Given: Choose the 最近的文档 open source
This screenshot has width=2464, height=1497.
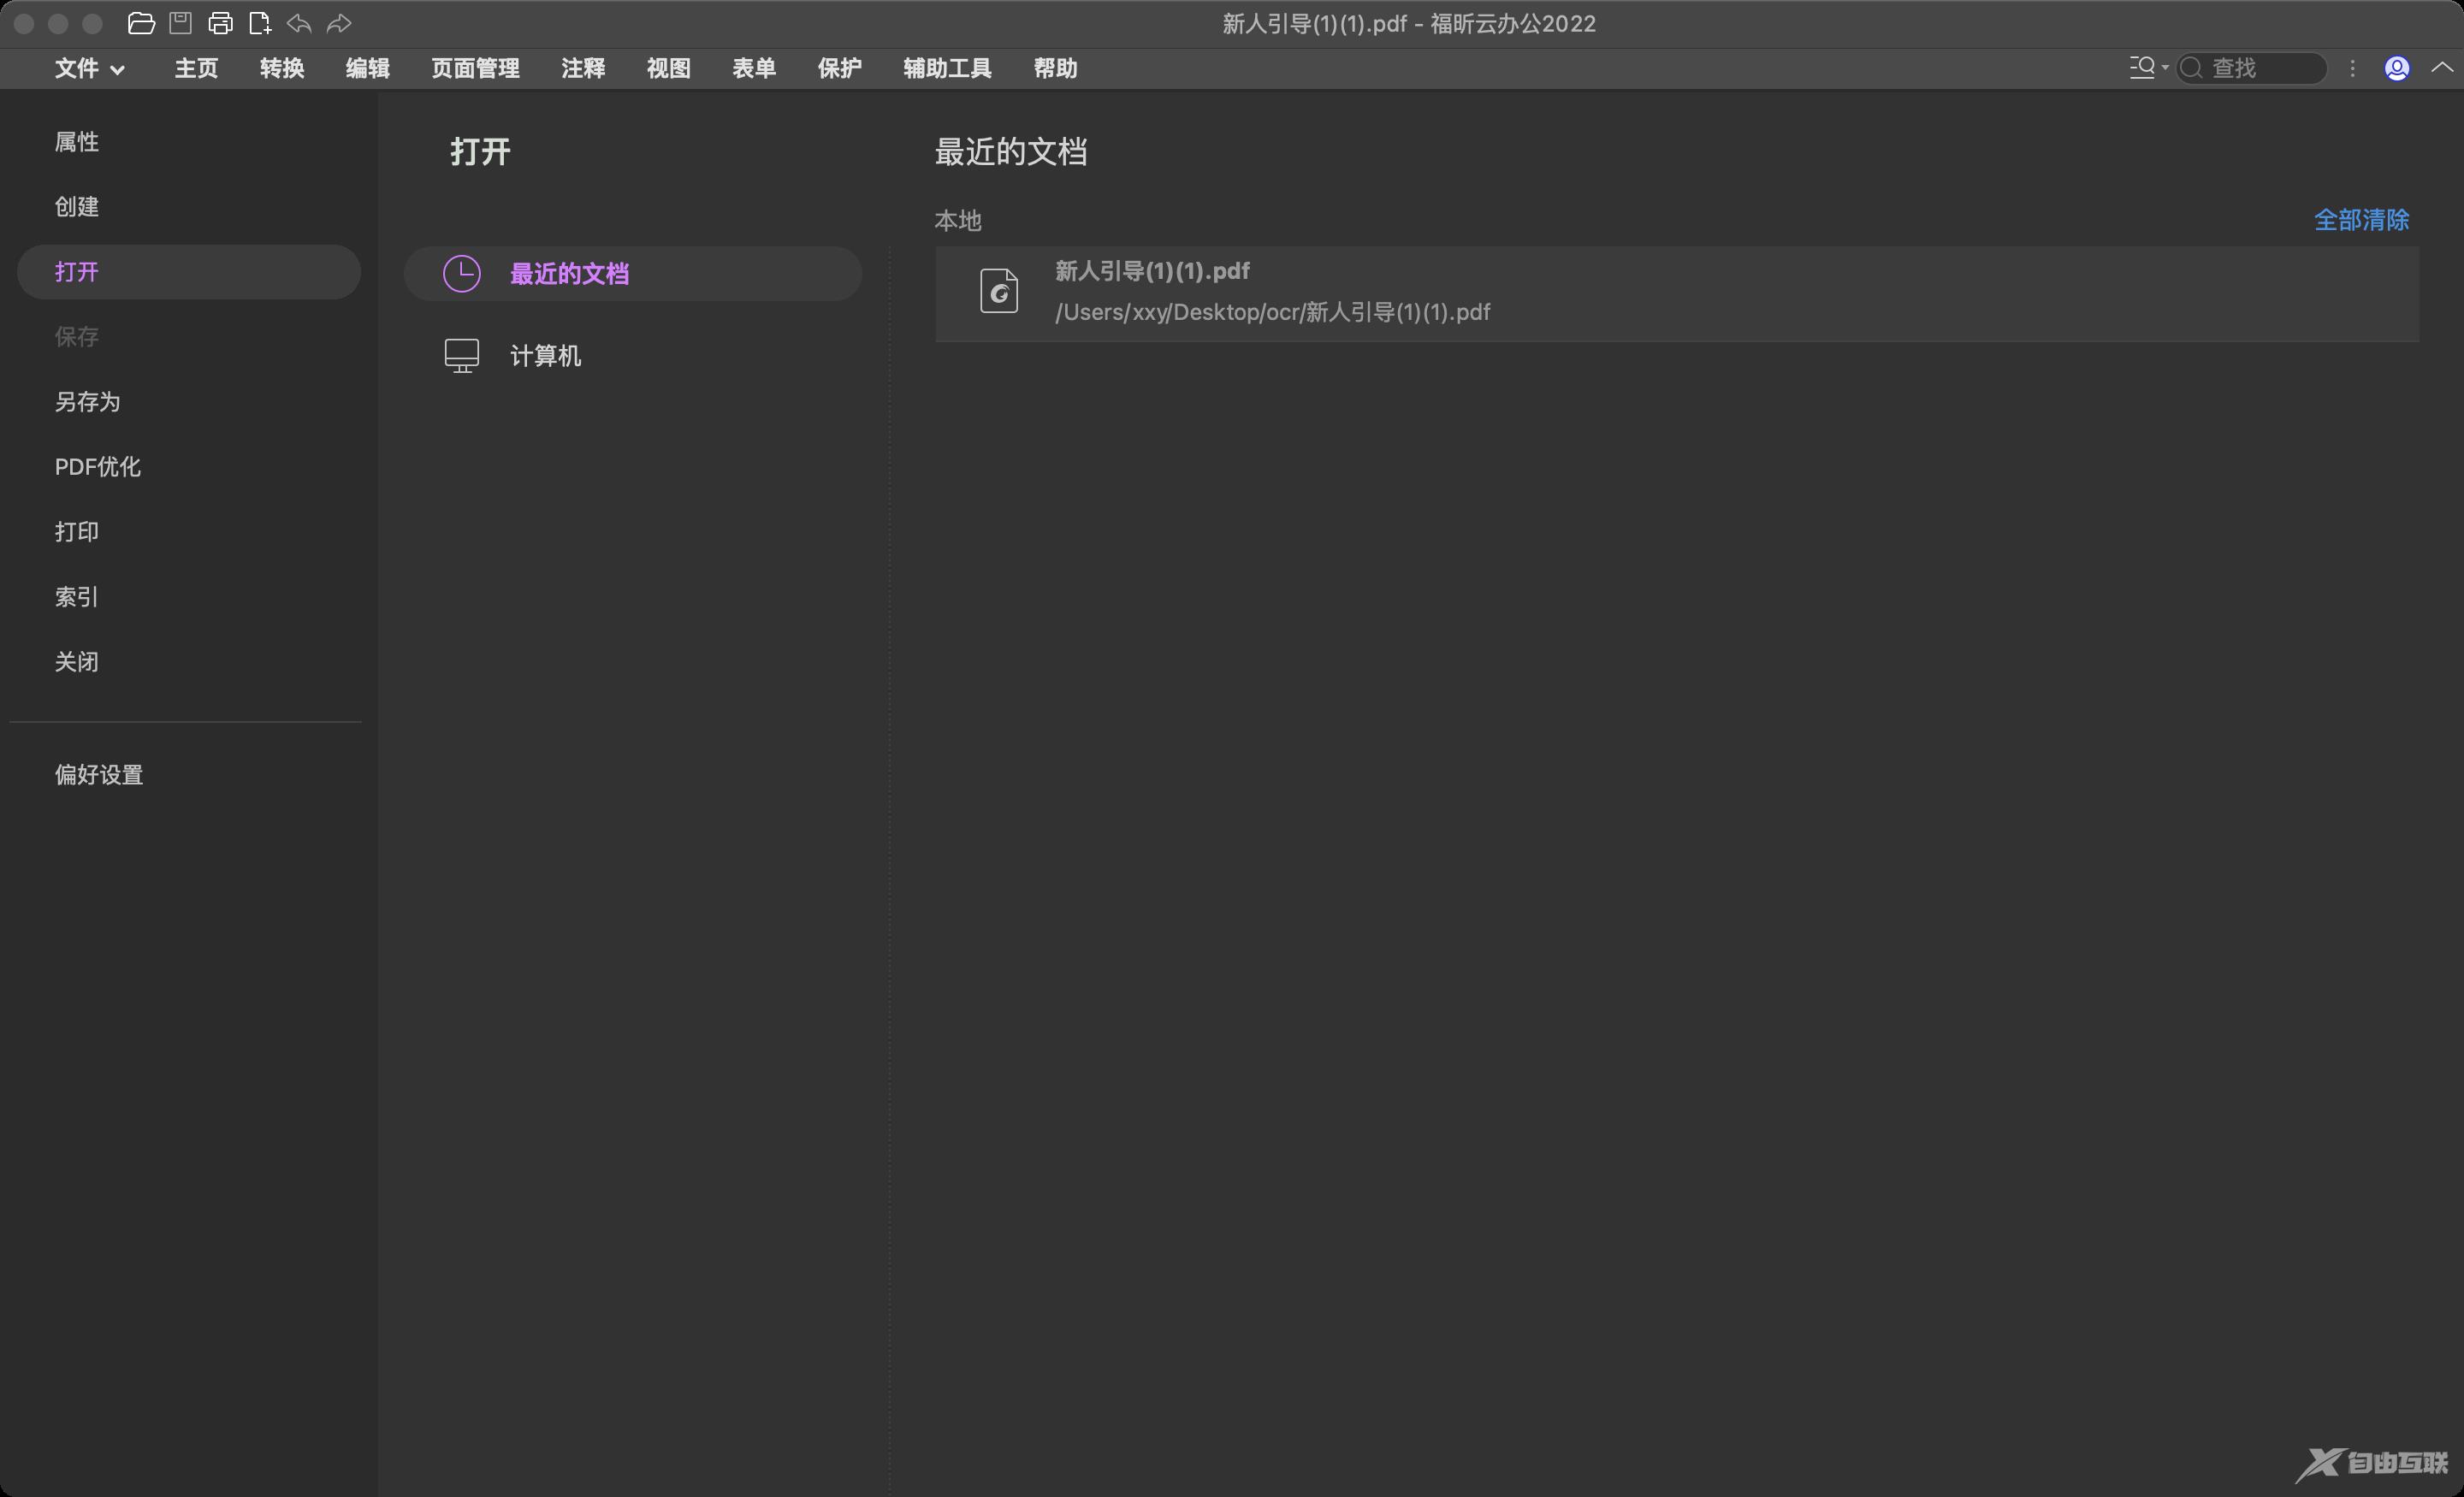Looking at the screenshot, I should tap(633, 274).
